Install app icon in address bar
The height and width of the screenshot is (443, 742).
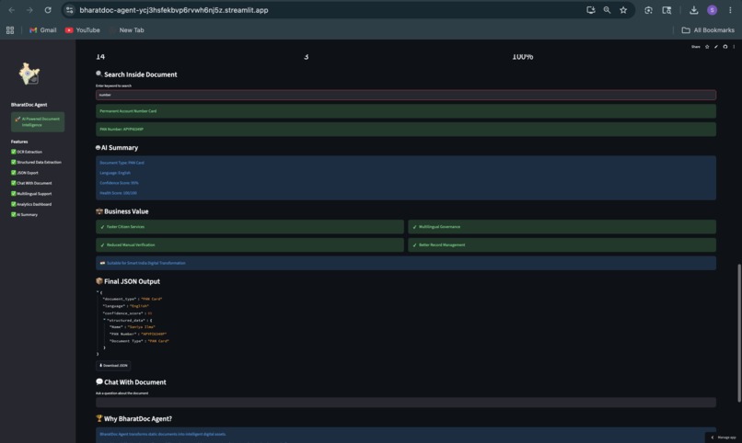(x=591, y=10)
